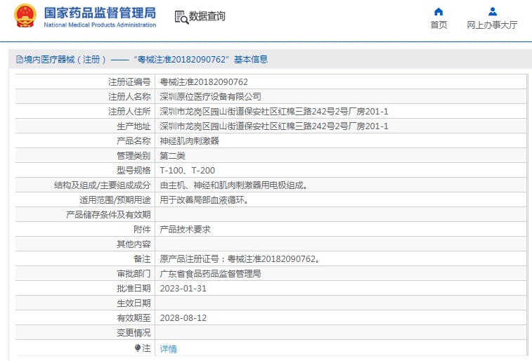
Task: Click National Medical Products Administration subtitle
Action: pyautogui.click(x=100, y=25)
